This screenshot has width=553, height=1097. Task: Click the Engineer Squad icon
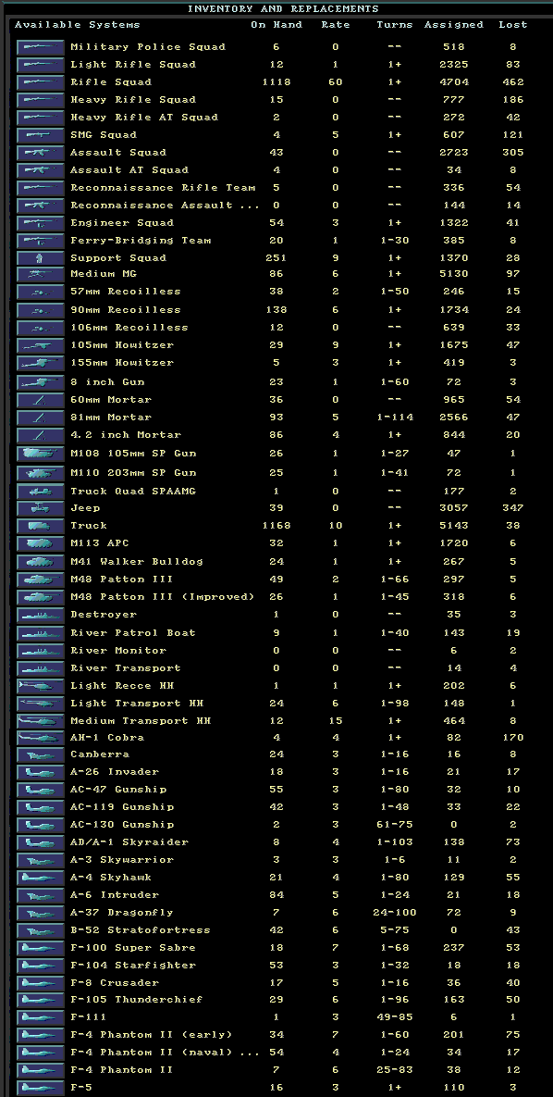click(x=41, y=222)
